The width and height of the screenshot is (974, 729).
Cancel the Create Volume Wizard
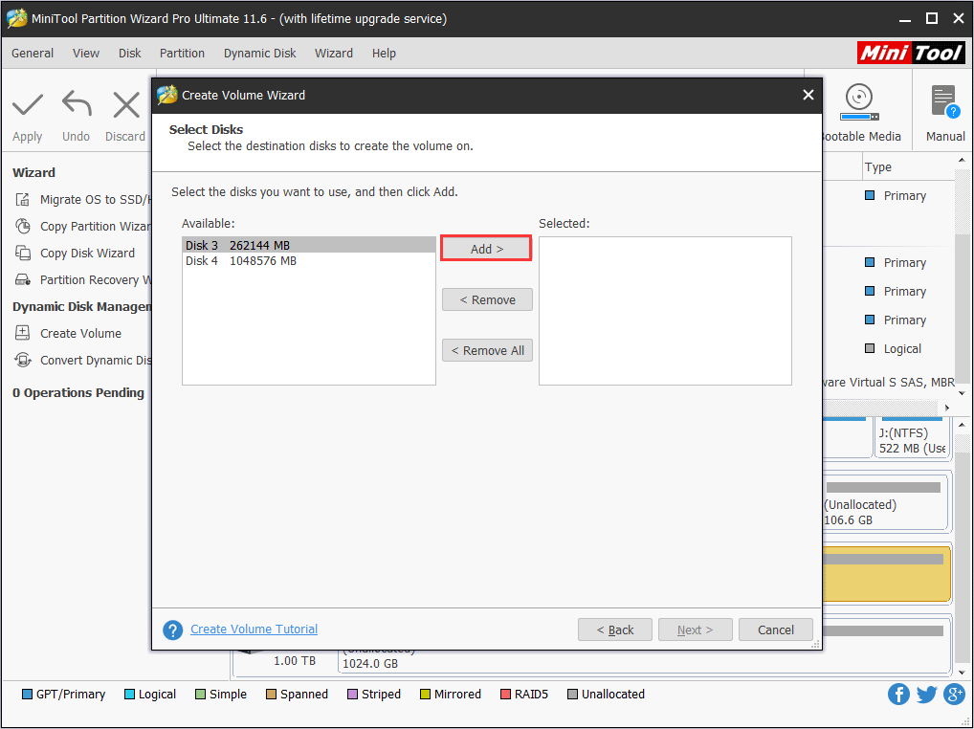[x=775, y=630]
